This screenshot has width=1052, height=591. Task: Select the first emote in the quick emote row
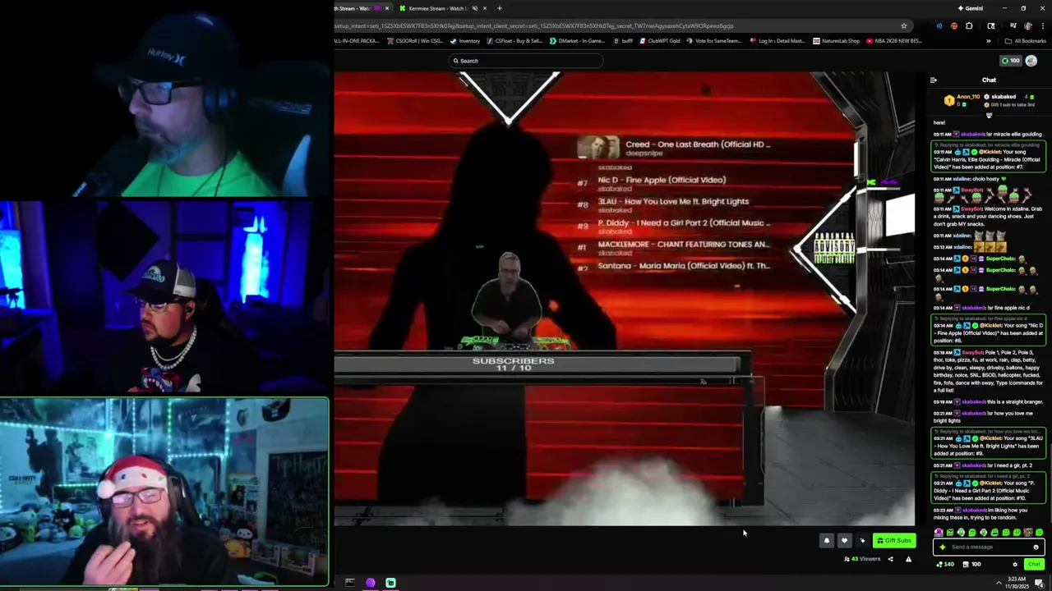[x=939, y=533]
